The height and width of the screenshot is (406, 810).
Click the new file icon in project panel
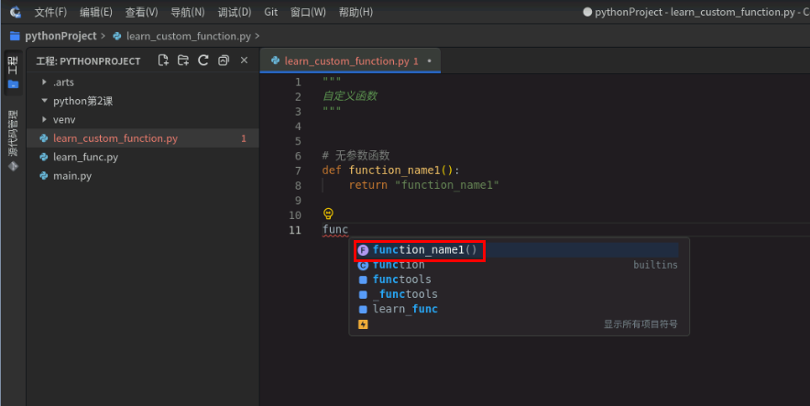click(x=163, y=60)
